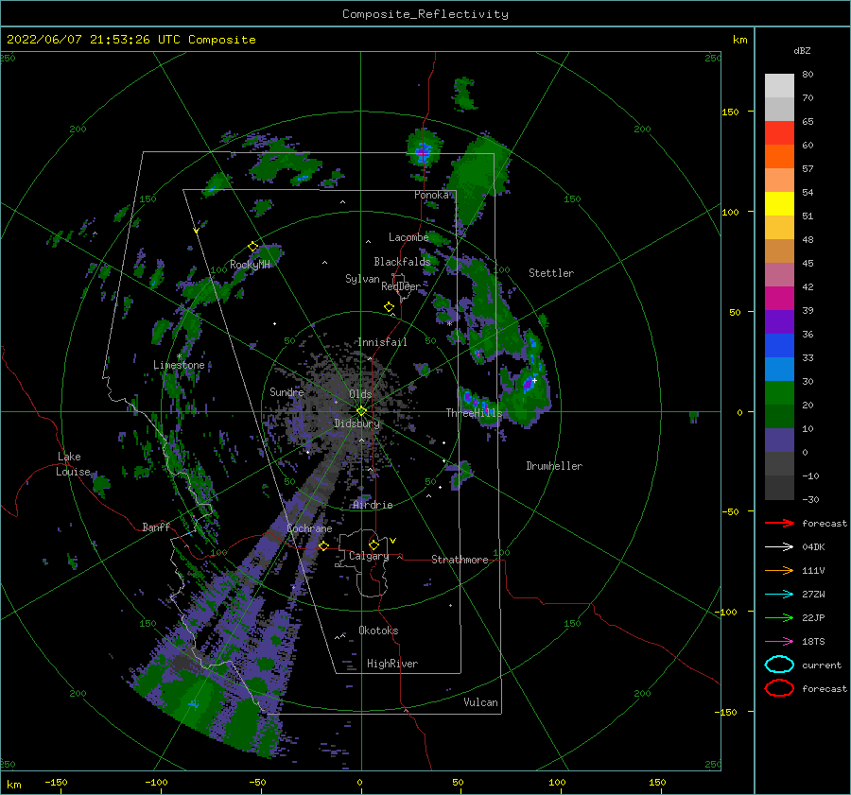Click the Cochrane city label
851x795 pixels.
pos(309,528)
